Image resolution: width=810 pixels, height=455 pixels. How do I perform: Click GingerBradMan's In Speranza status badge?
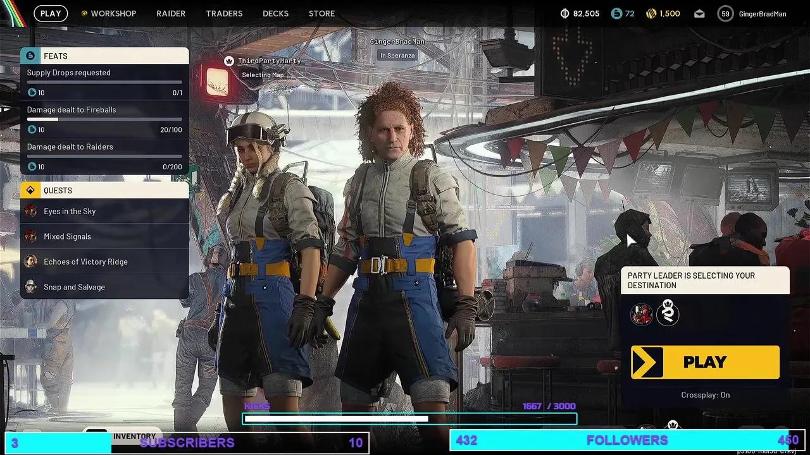[x=397, y=56]
